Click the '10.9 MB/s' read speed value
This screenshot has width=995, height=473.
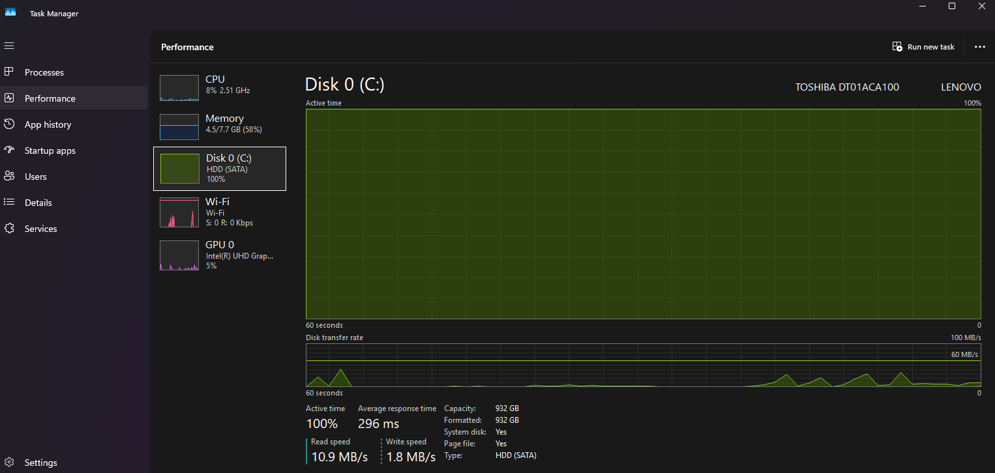(340, 457)
